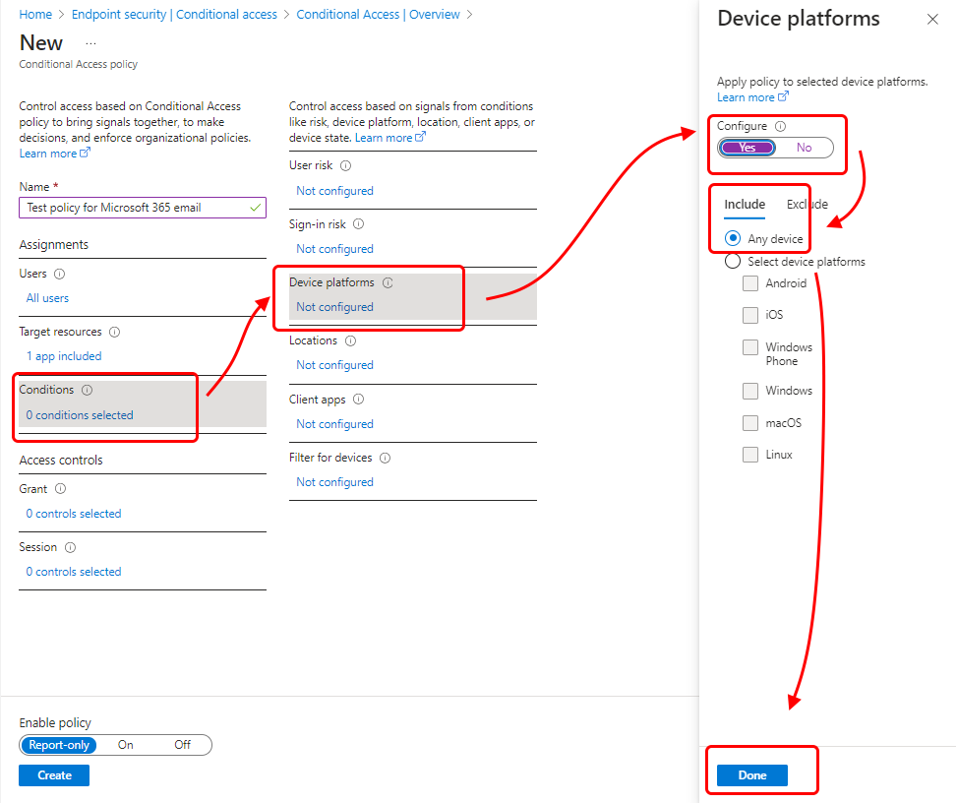The image size is (957, 803).
Task: Open info icon next to Sign-in risk
Action: [359, 224]
